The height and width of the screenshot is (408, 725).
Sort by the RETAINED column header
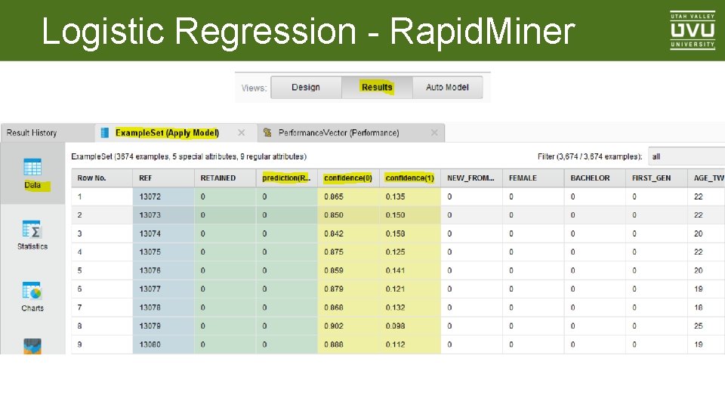click(x=225, y=178)
